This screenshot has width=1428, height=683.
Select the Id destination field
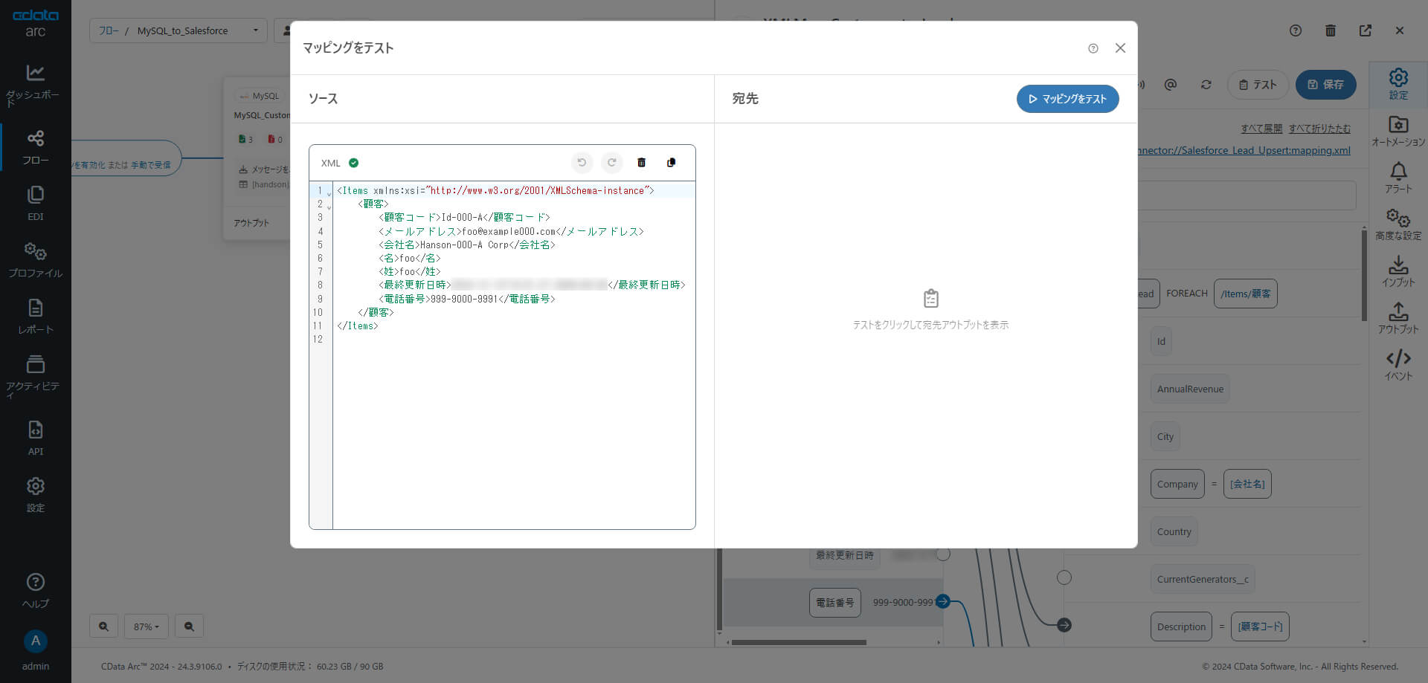tap(1161, 342)
